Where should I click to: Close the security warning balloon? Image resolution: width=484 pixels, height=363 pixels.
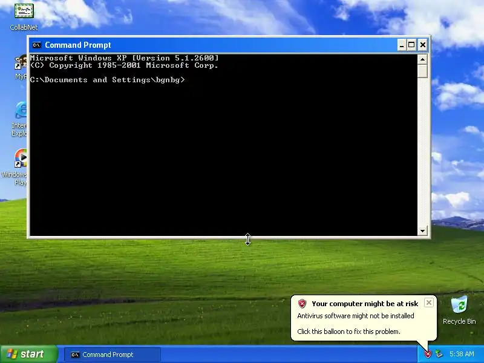(429, 303)
